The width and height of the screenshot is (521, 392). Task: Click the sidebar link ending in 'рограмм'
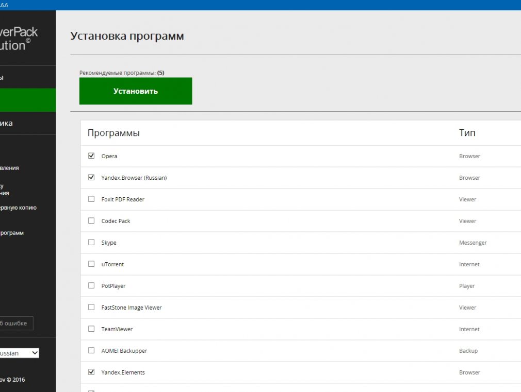tap(12, 233)
